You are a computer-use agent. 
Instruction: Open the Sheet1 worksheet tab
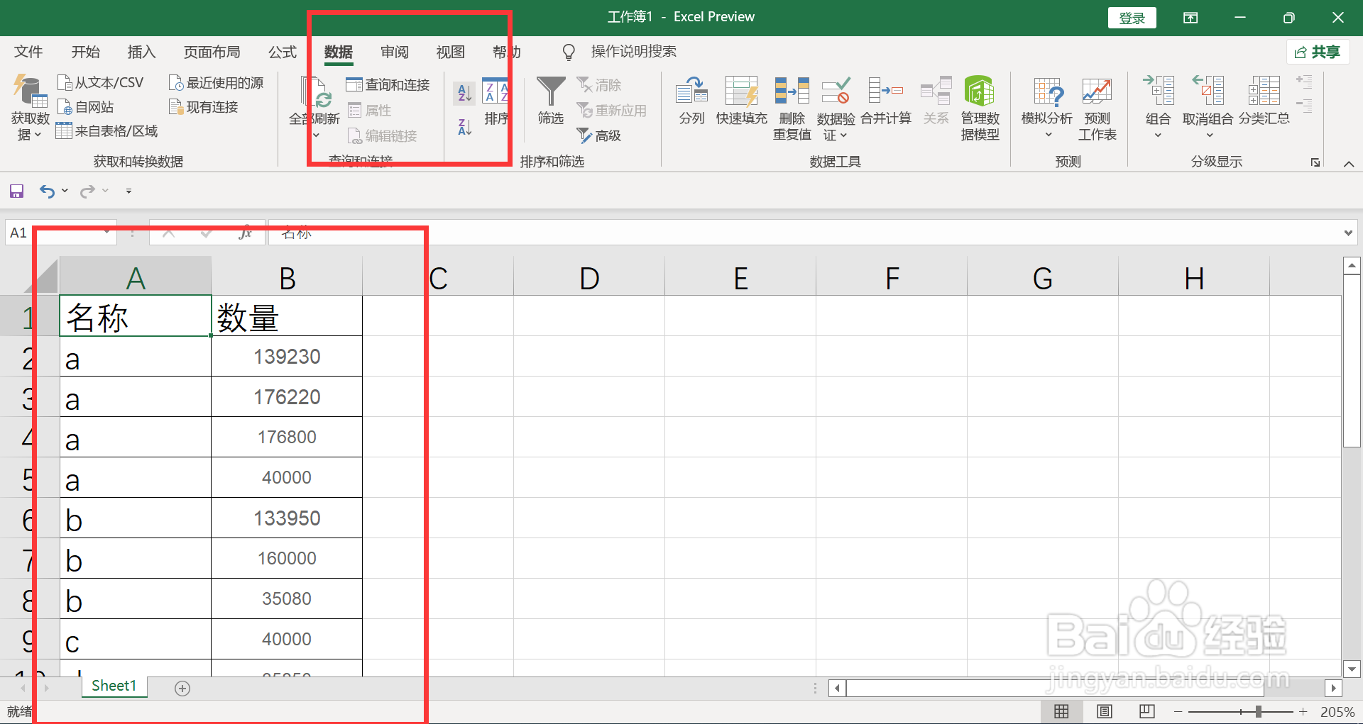click(x=114, y=686)
